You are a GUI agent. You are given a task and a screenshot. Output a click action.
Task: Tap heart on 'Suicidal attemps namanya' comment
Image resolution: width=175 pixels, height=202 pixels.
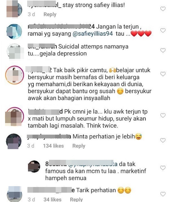tap(163, 50)
